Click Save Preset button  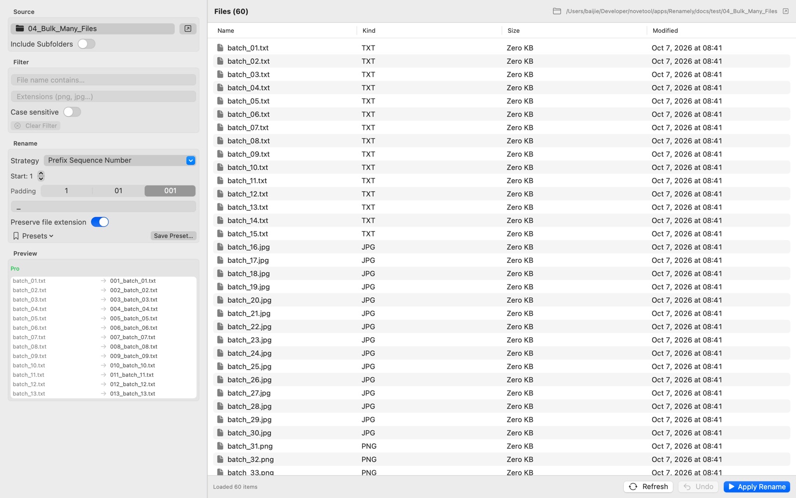tap(173, 236)
